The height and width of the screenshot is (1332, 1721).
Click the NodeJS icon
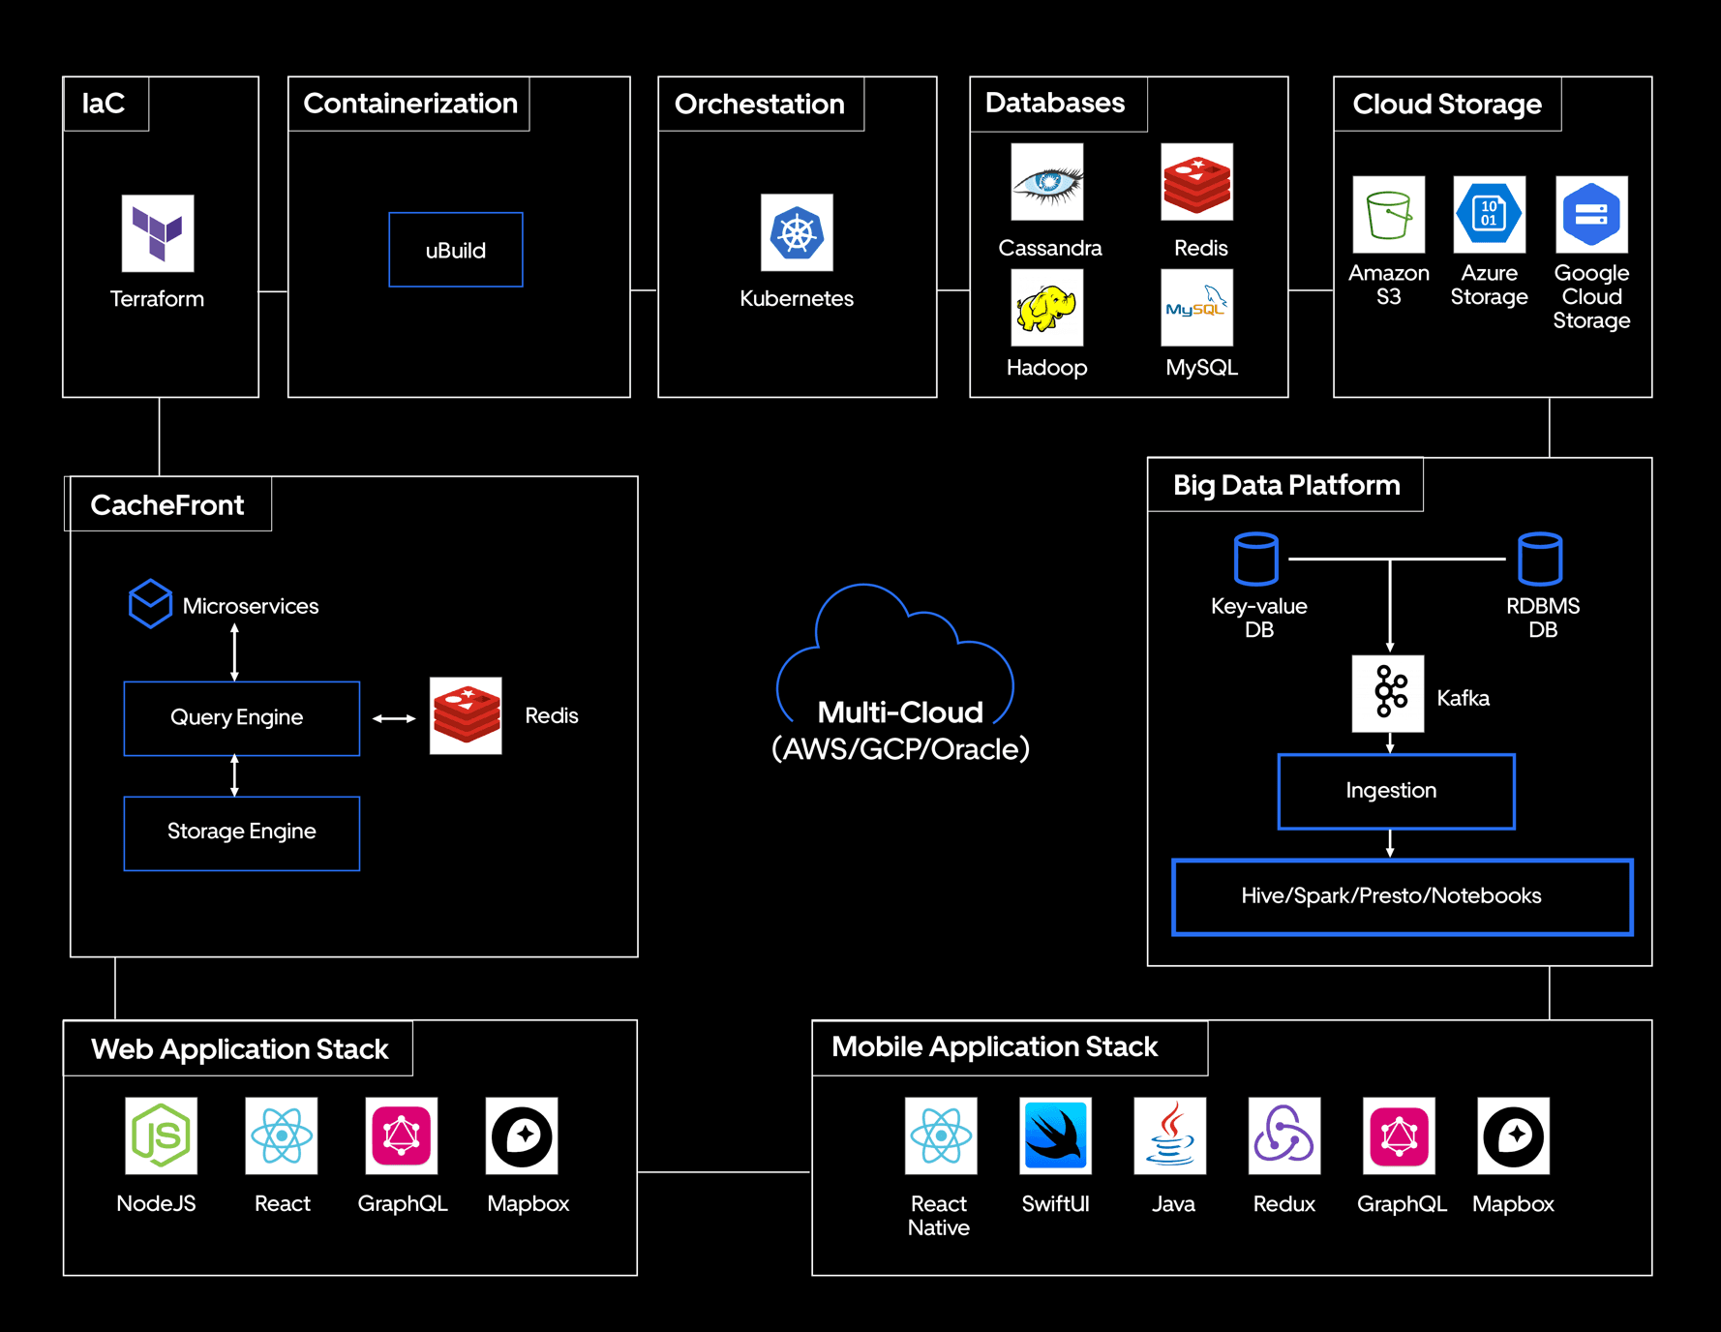pyautogui.click(x=162, y=1135)
